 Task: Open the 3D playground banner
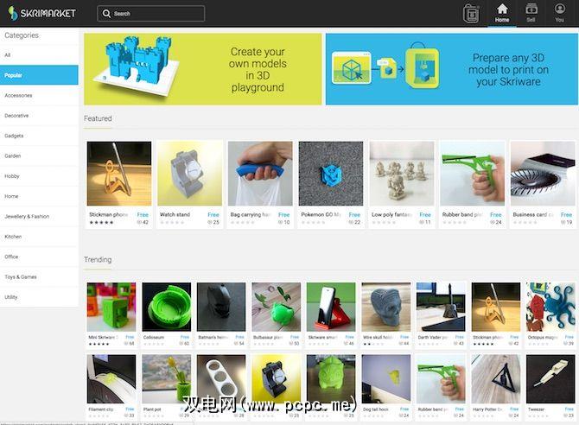point(203,69)
